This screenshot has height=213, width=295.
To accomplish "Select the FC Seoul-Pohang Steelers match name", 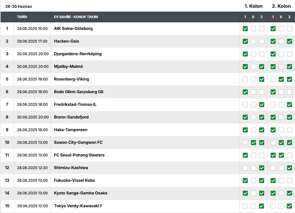I will point(79,155).
